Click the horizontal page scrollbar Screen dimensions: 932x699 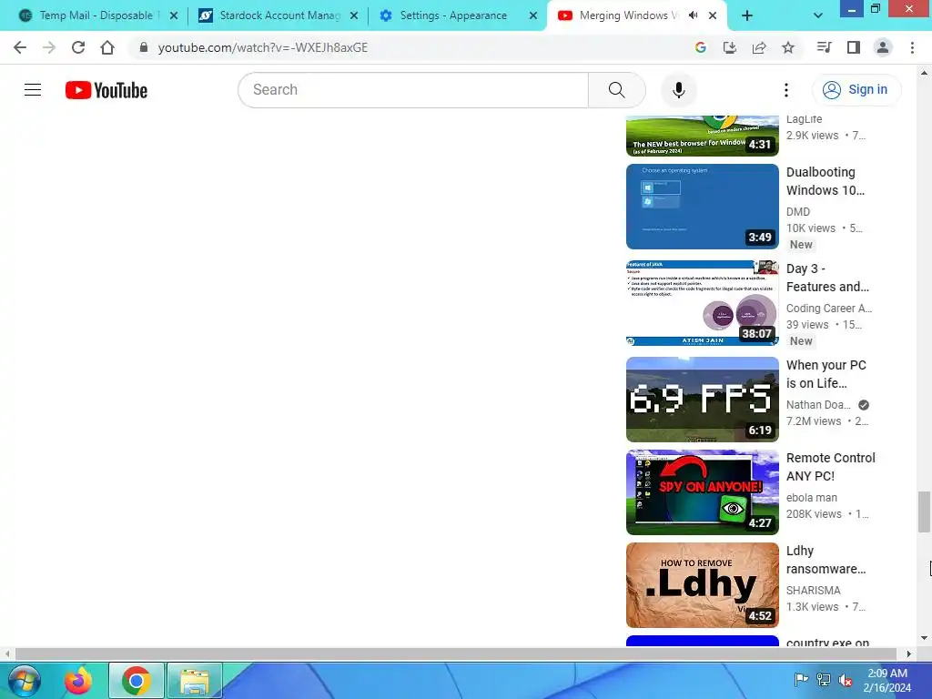point(455,653)
